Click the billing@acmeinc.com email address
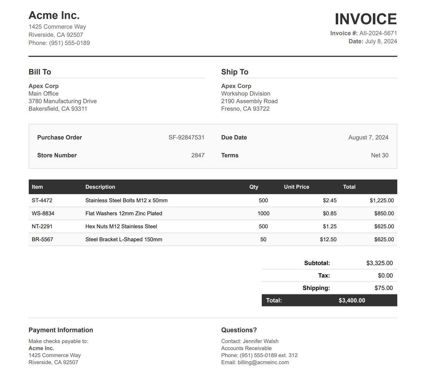426x372 pixels. pos(263,362)
